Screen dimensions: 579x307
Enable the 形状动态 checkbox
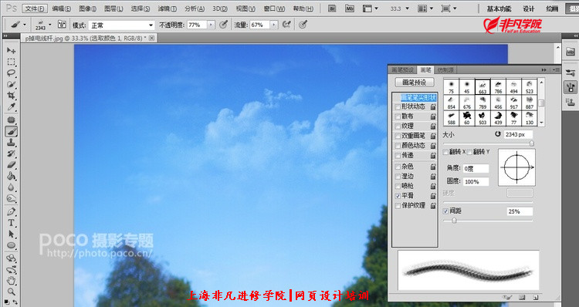pos(398,106)
